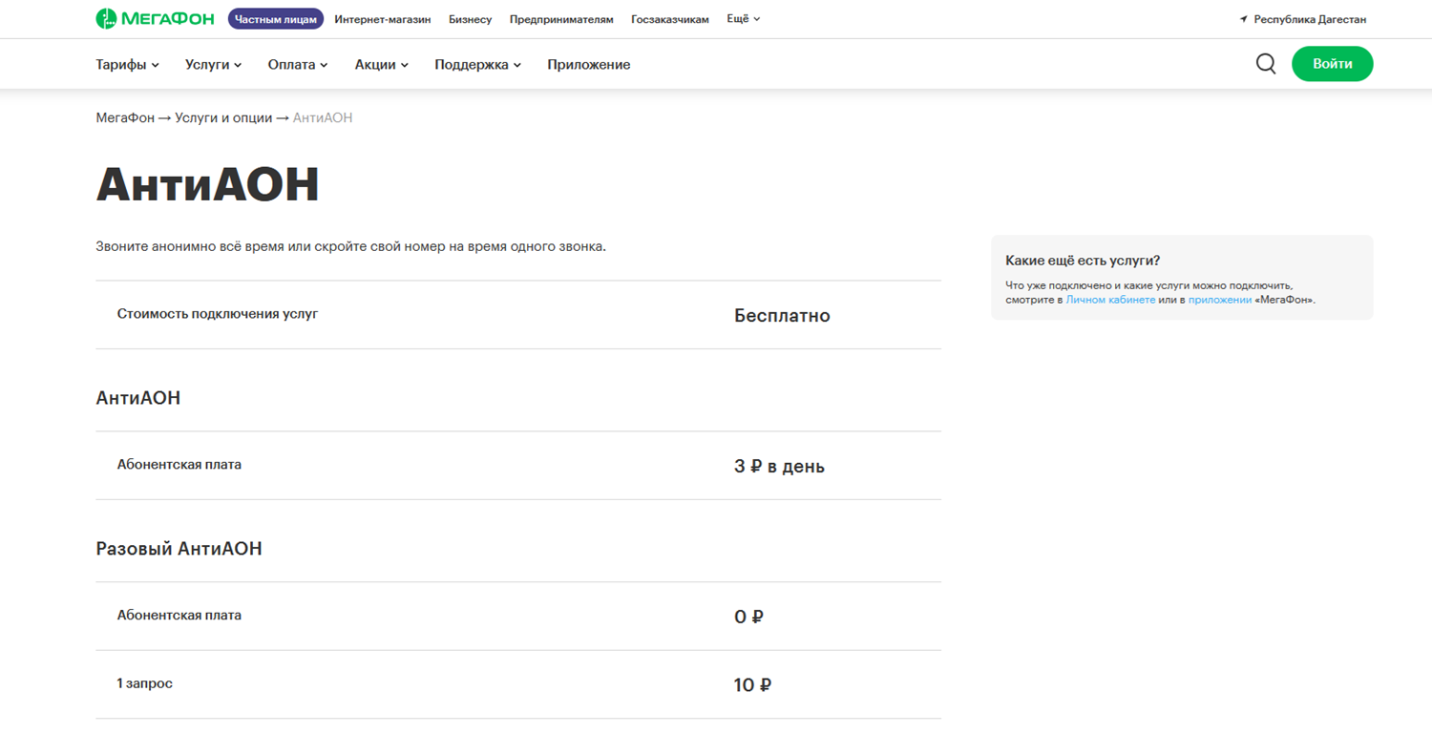The width and height of the screenshot is (1432, 734).
Task: Open the приложении link
Action: (1220, 300)
